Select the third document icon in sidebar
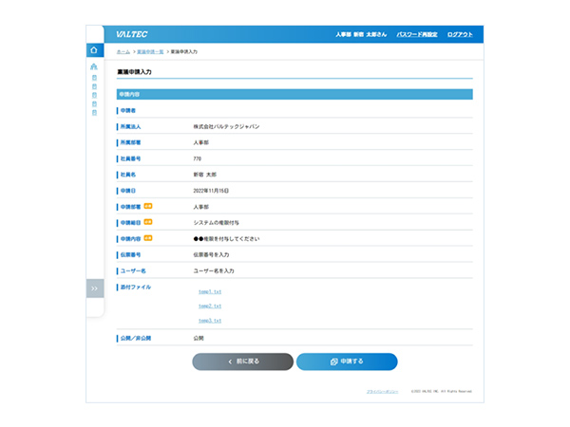Viewport: 570px width, 427px height. tap(94, 95)
